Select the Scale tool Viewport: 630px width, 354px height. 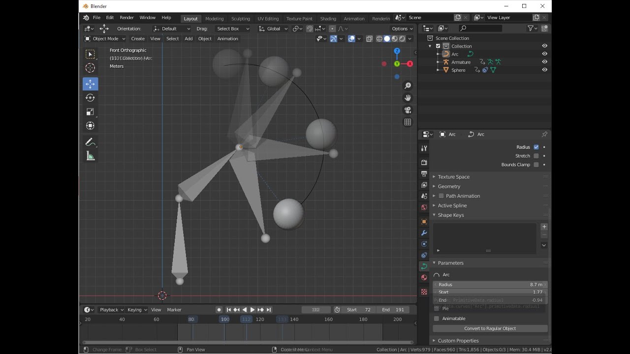coord(90,112)
